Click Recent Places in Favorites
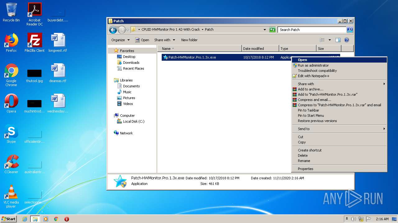398x223 pixels. tap(133, 68)
